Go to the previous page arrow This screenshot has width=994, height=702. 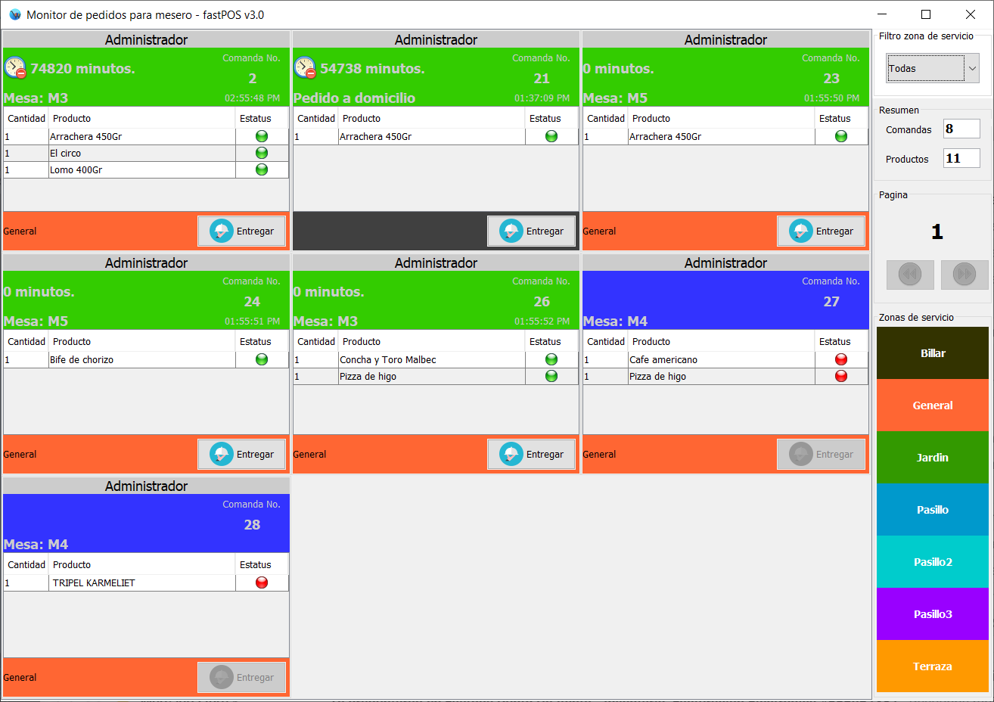(910, 274)
